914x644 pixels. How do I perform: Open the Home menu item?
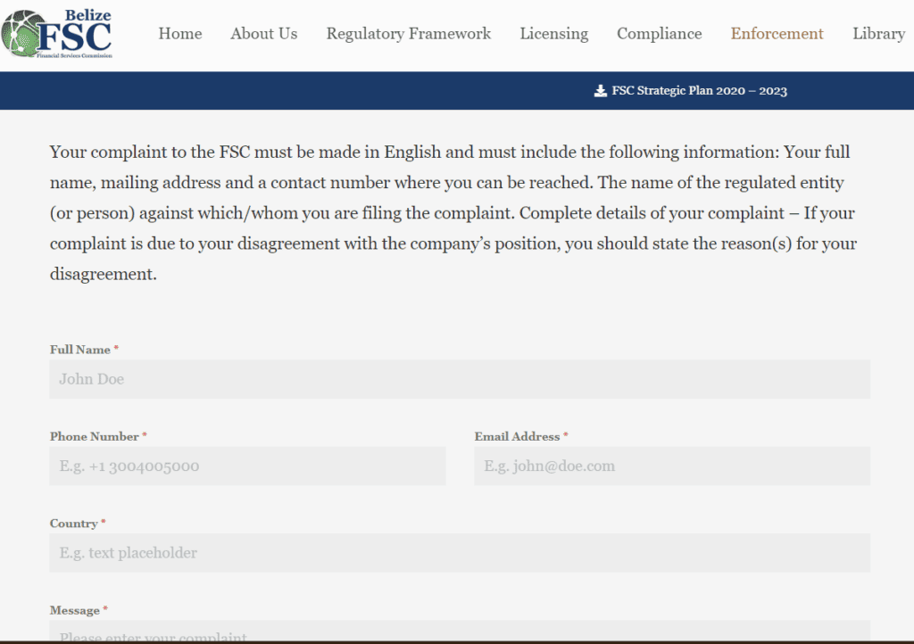coord(180,34)
